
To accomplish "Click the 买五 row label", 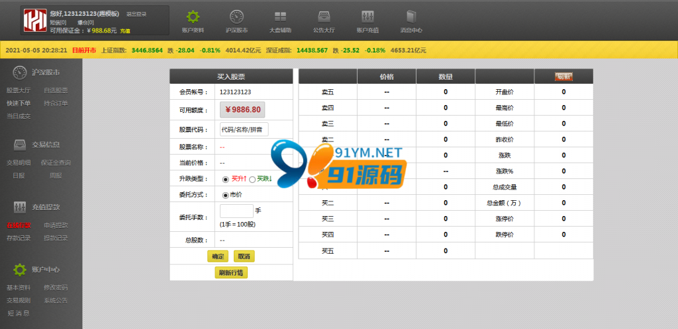I will coord(328,251).
